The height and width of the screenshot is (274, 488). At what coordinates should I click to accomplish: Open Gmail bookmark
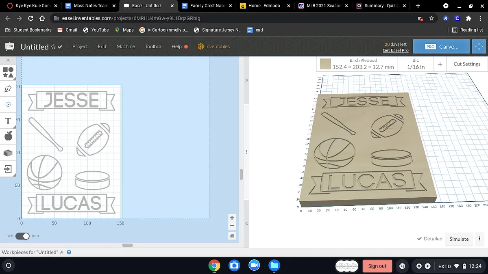click(67, 30)
